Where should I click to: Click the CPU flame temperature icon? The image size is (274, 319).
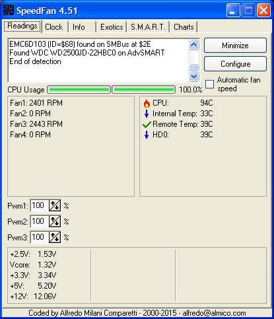[x=147, y=103]
